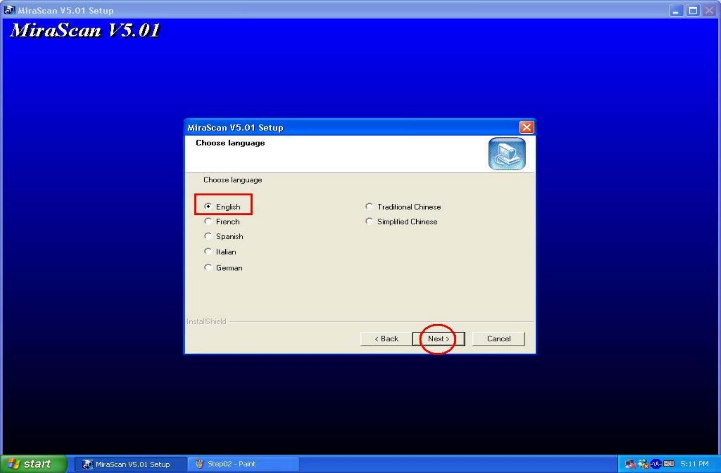Screen dimensions: 721x473
Task: Click the 5:11 PM system clock
Action: pyautogui.click(x=694, y=464)
